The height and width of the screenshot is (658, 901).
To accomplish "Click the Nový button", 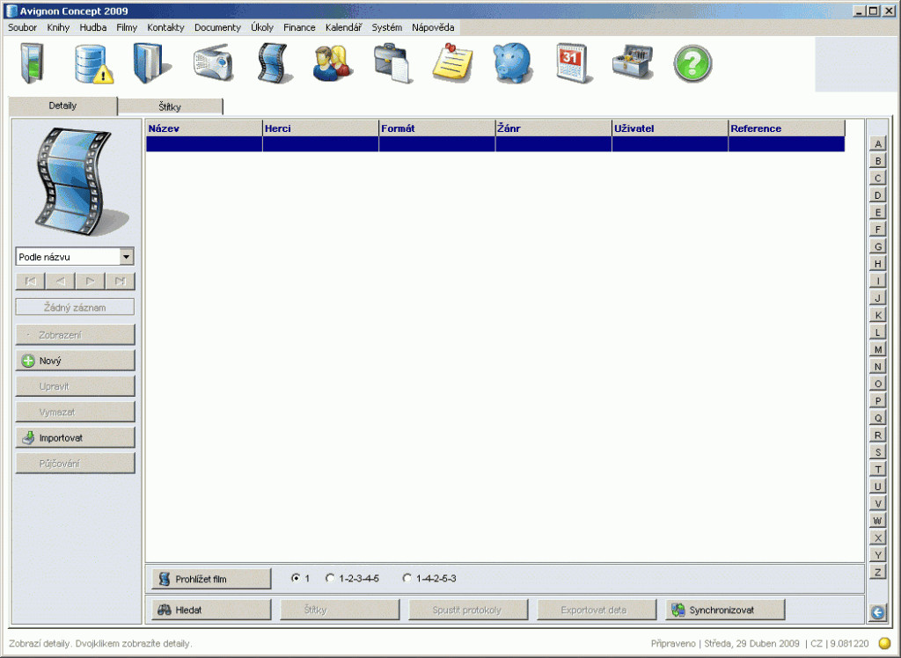I will tap(76, 361).
